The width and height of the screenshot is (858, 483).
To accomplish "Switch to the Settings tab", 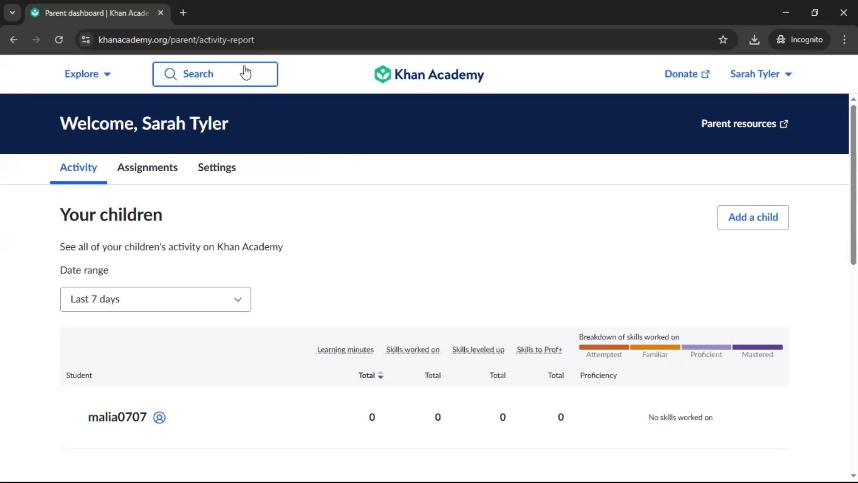I will (216, 167).
